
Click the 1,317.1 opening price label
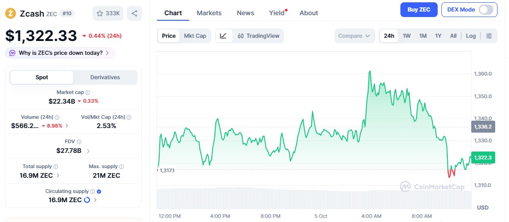167,170
